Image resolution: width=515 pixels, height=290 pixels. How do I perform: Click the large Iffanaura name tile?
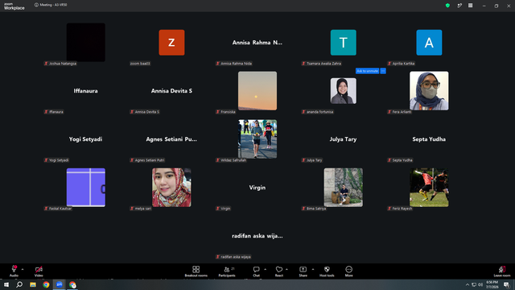point(86,91)
